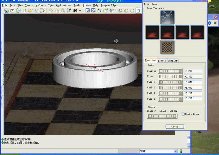Switch to the Rotate tab

click(162, 61)
